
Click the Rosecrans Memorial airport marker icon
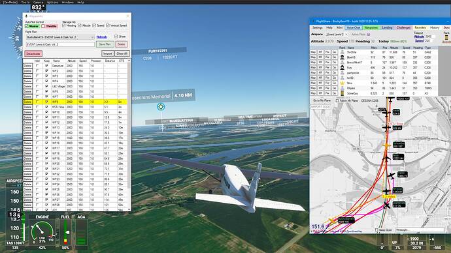pyautogui.click(x=161, y=107)
